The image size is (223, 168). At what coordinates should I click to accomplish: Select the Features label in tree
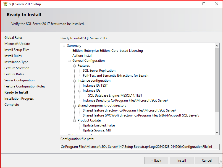[x=84, y=66]
